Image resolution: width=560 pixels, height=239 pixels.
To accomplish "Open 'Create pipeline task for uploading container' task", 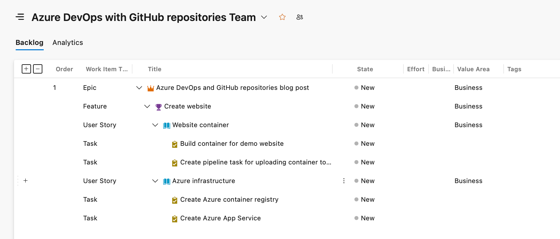I will pos(256,162).
